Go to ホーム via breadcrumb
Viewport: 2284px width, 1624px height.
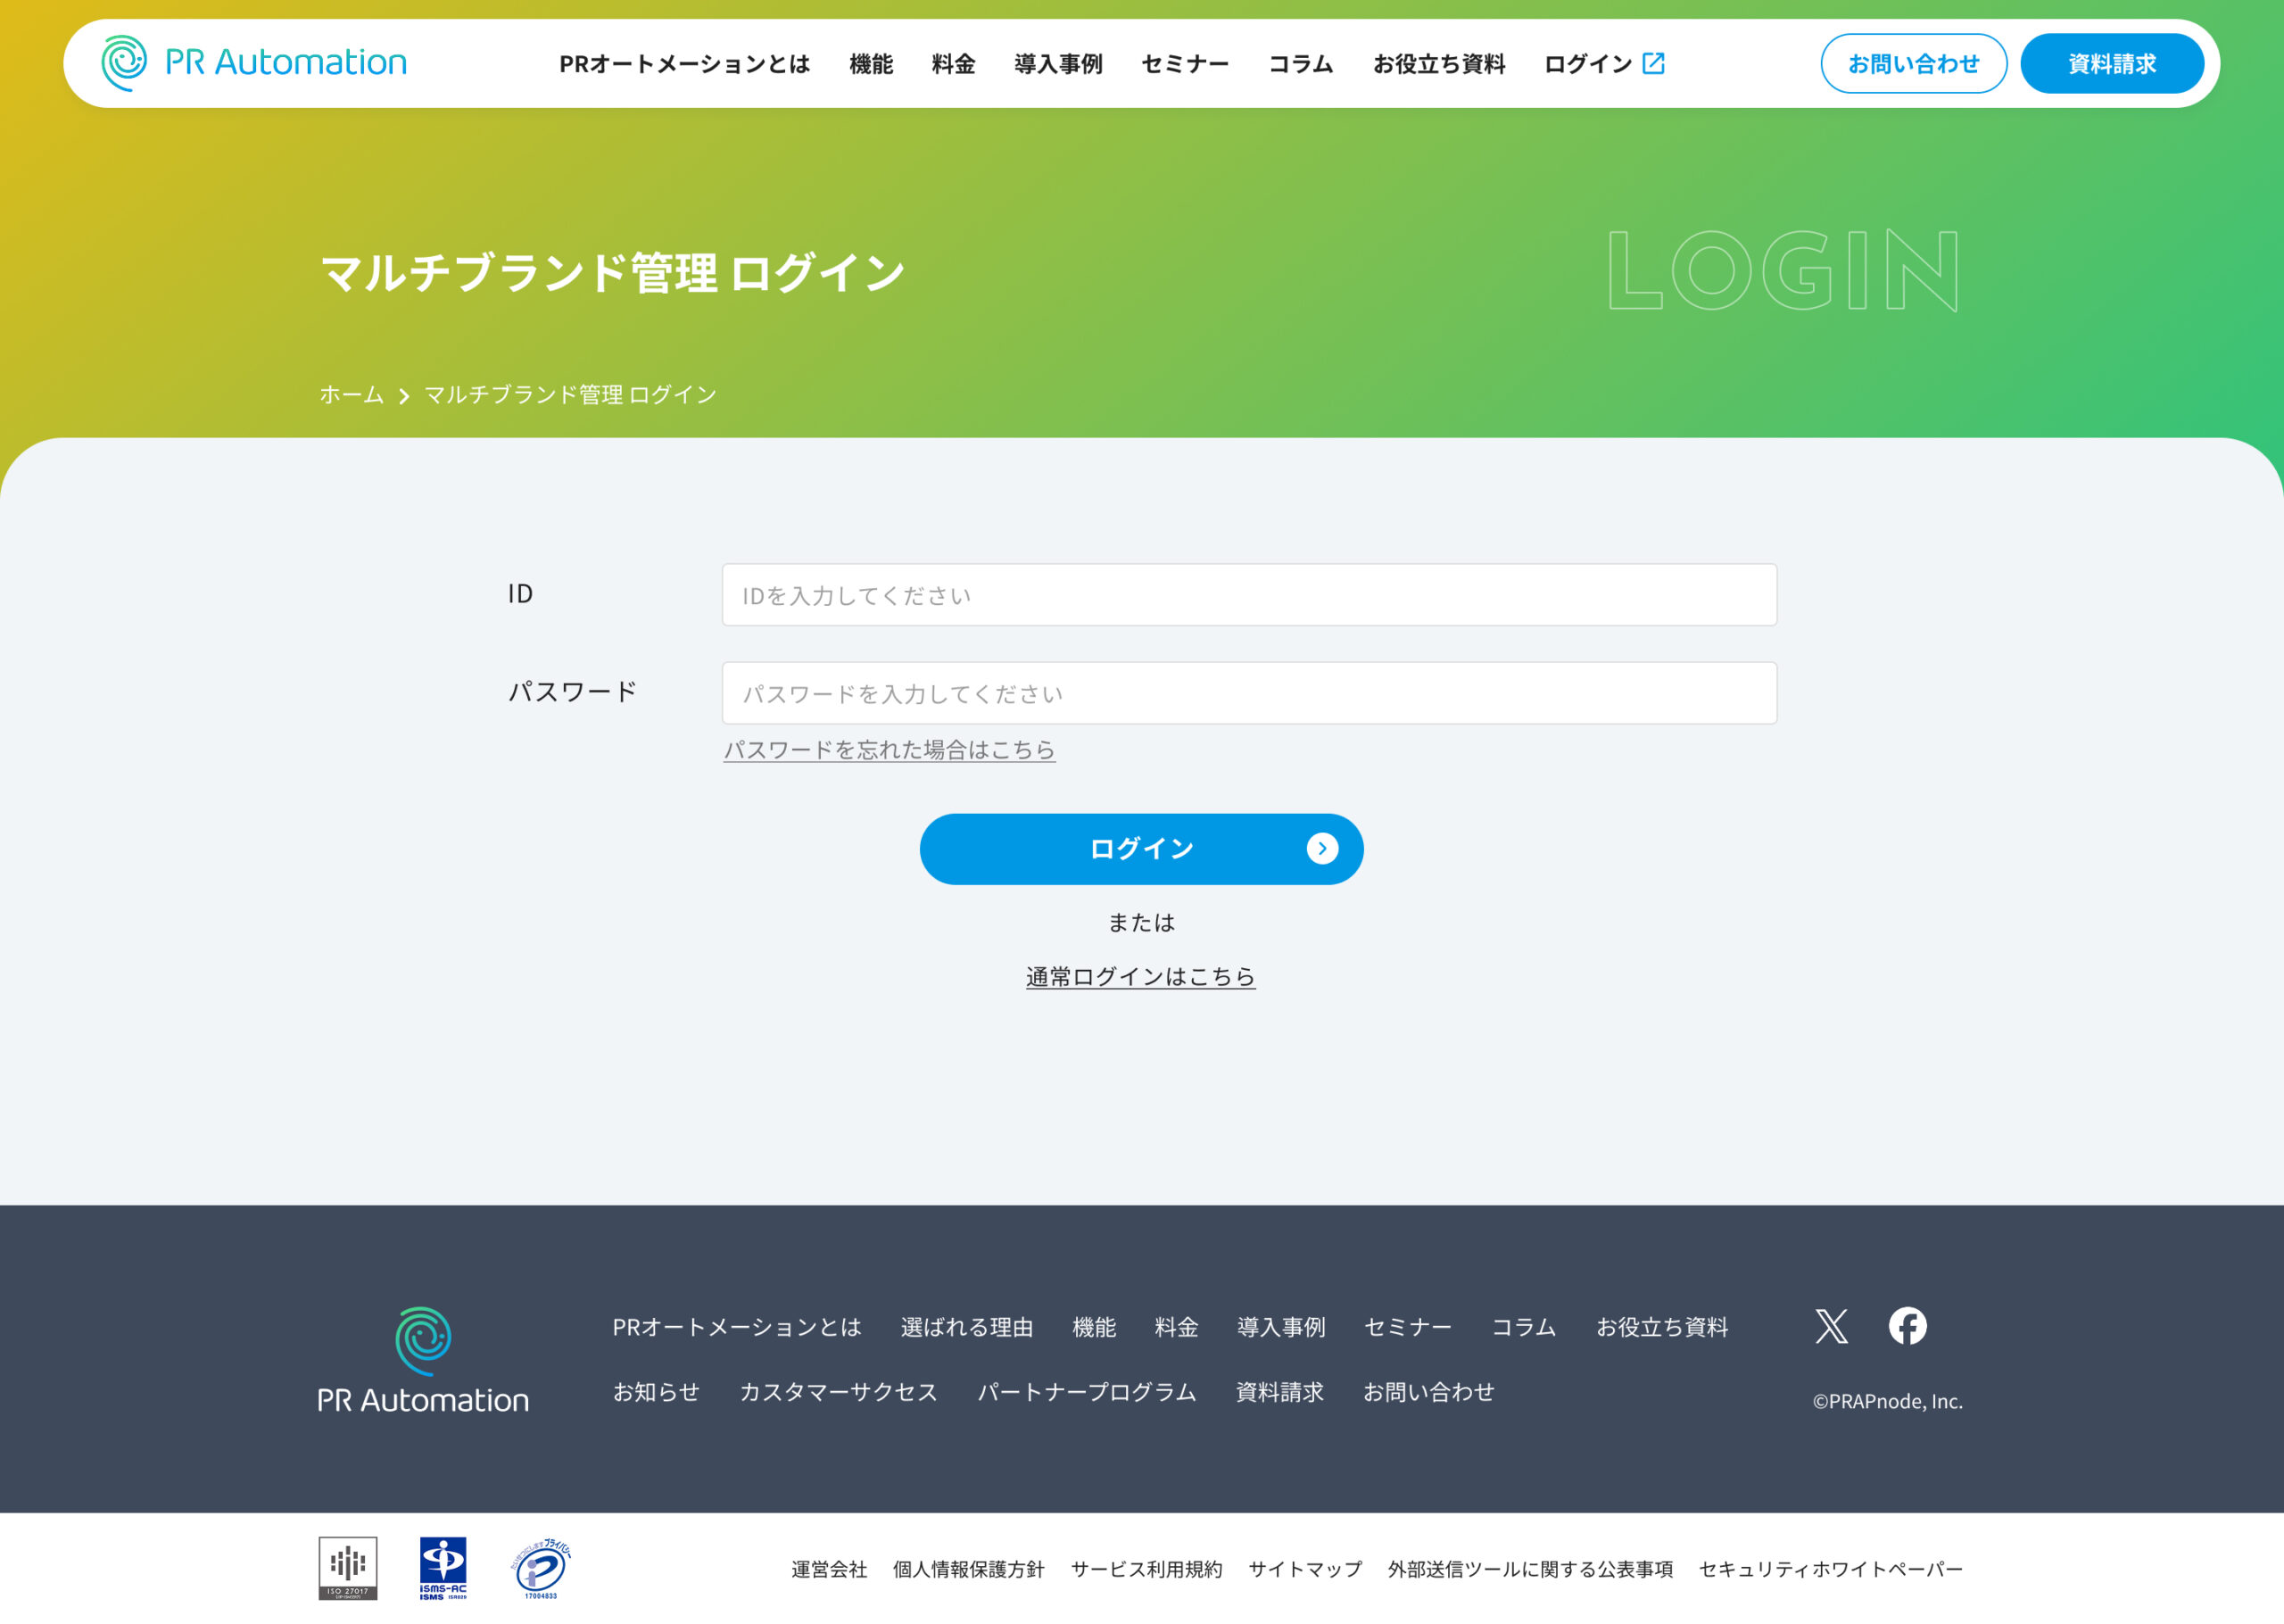[351, 395]
